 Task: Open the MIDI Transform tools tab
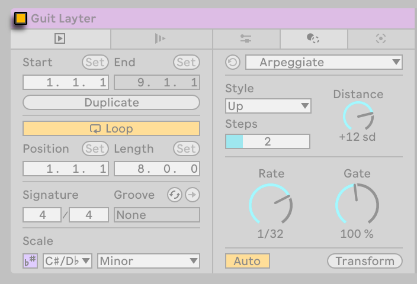tap(313, 39)
